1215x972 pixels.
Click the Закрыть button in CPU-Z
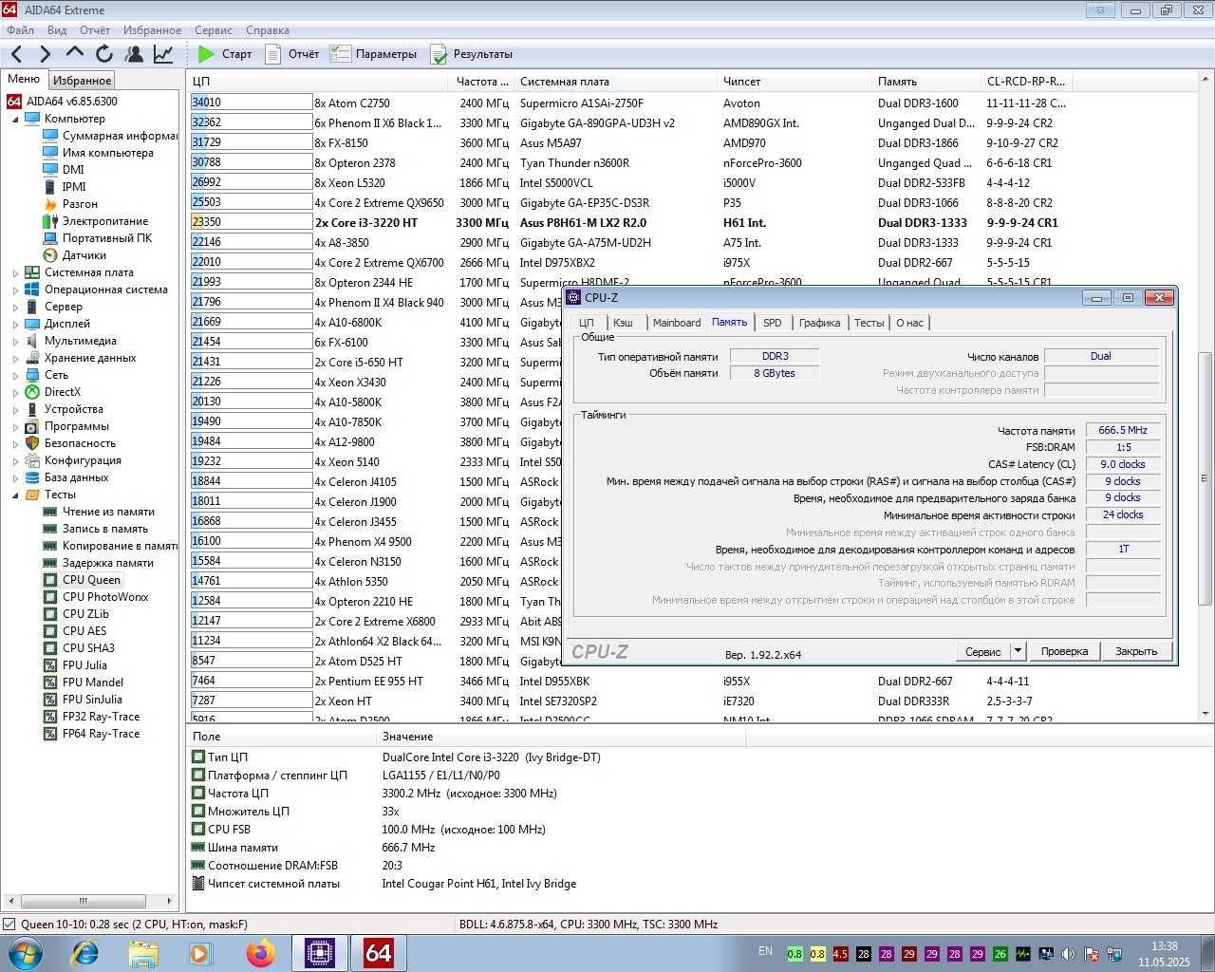(1136, 651)
